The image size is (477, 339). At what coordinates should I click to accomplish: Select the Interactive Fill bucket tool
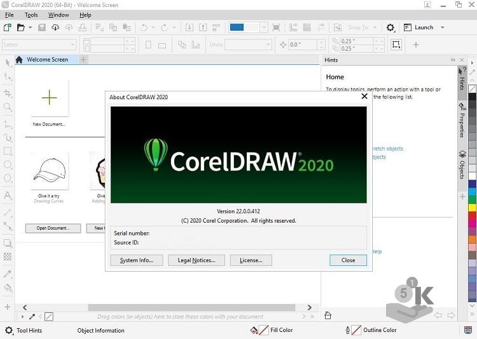(8, 287)
